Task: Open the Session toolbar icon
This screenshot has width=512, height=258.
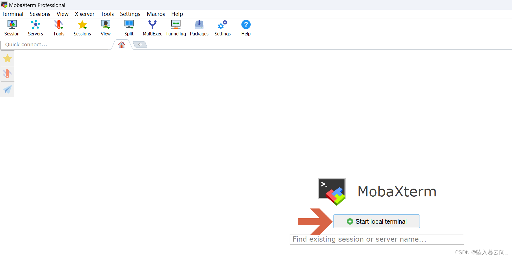Action: pos(12,28)
